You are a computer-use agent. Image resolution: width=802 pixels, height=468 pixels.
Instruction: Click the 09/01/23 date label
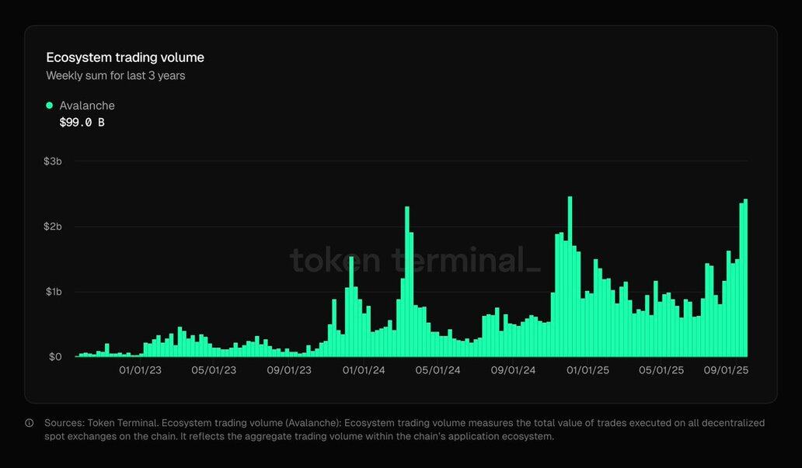click(x=289, y=370)
